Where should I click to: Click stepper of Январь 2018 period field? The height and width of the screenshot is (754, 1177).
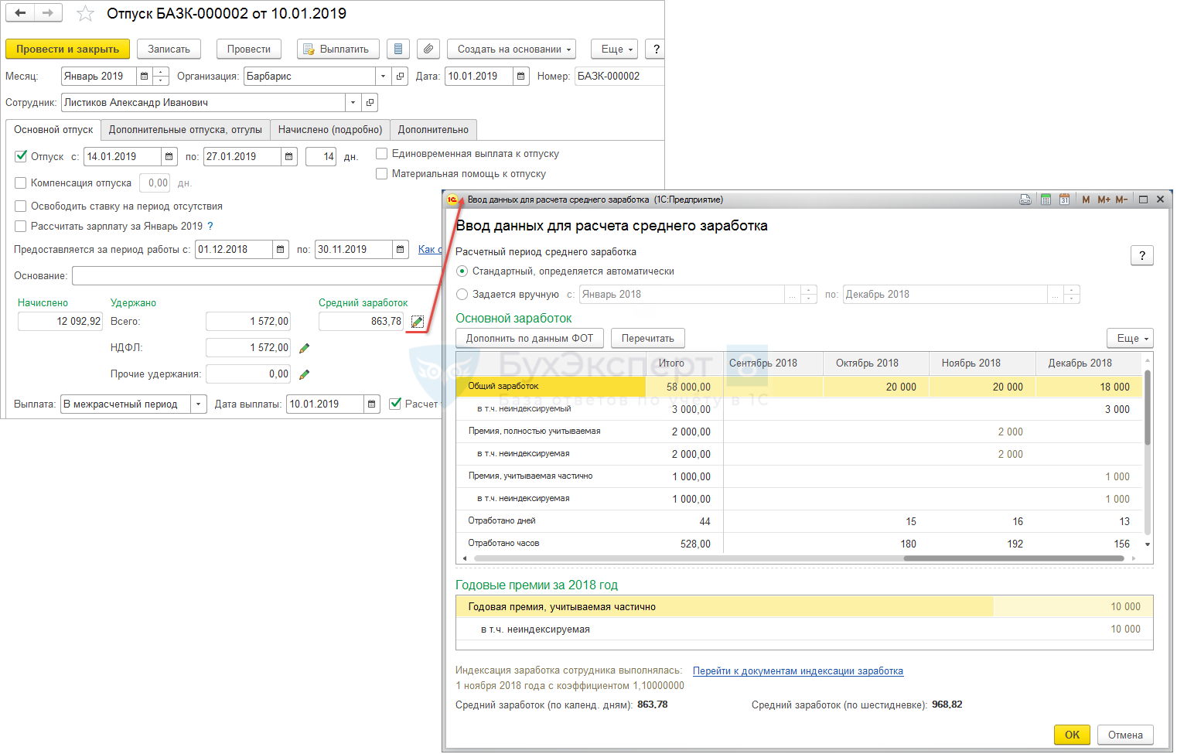809,295
